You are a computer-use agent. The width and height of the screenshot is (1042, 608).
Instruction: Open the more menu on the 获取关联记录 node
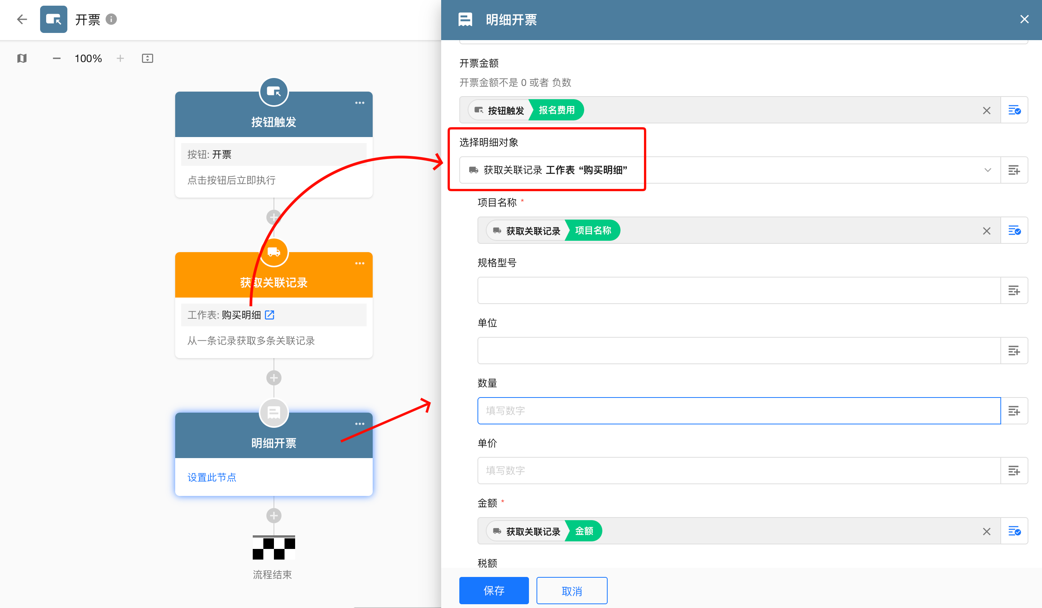(359, 263)
